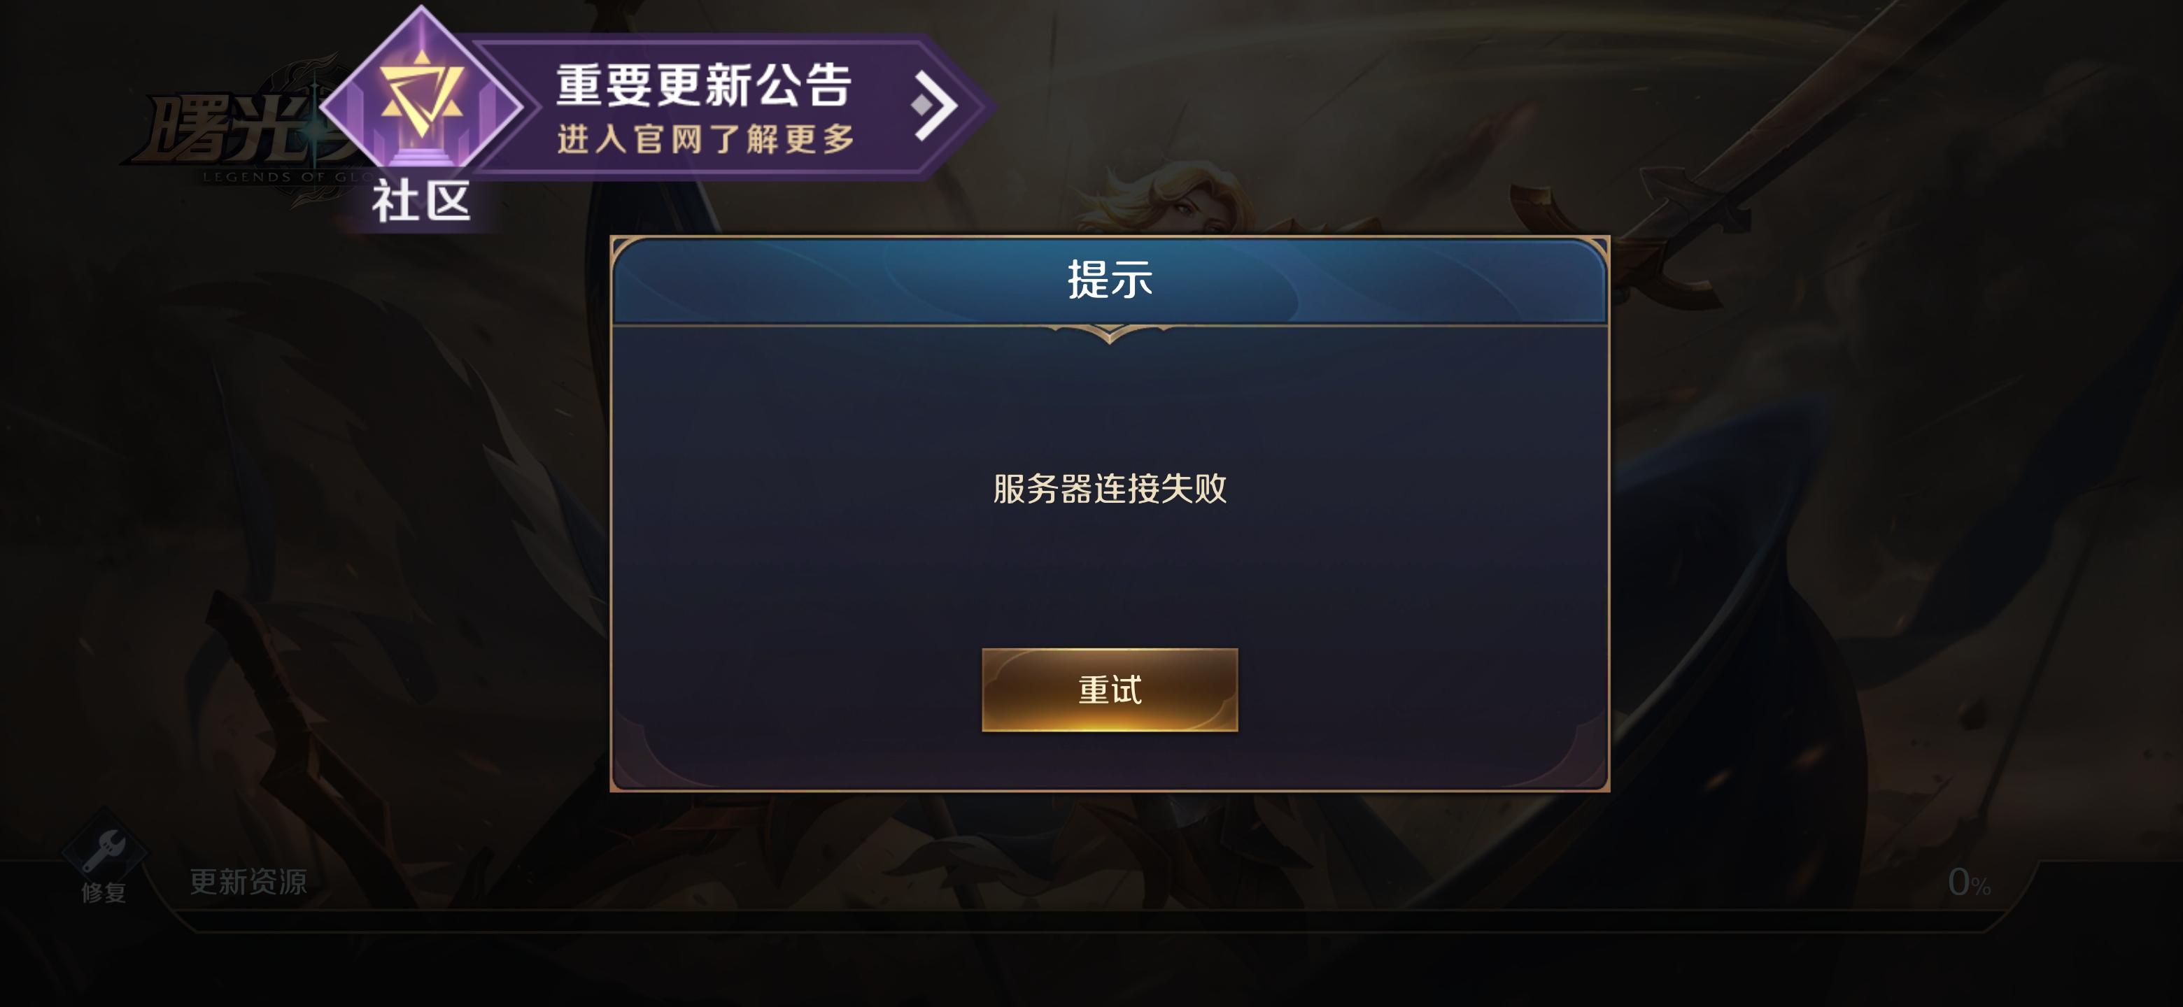Click the blonde character artwork behind dialog
The height and width of the screenshot is (1007, 2183).
1178,199
